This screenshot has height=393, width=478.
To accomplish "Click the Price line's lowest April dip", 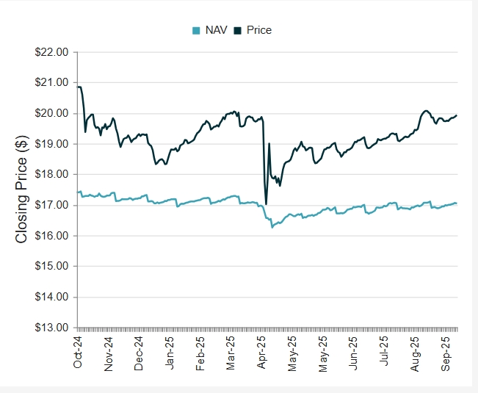I will (267, 203).
